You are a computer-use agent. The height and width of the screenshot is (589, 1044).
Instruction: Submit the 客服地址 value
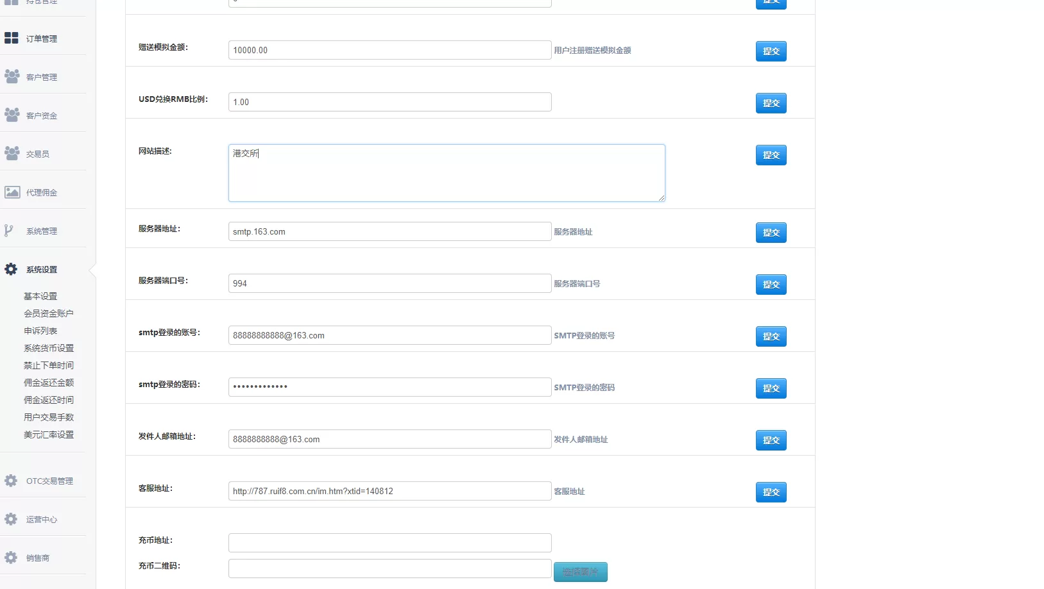771,492
